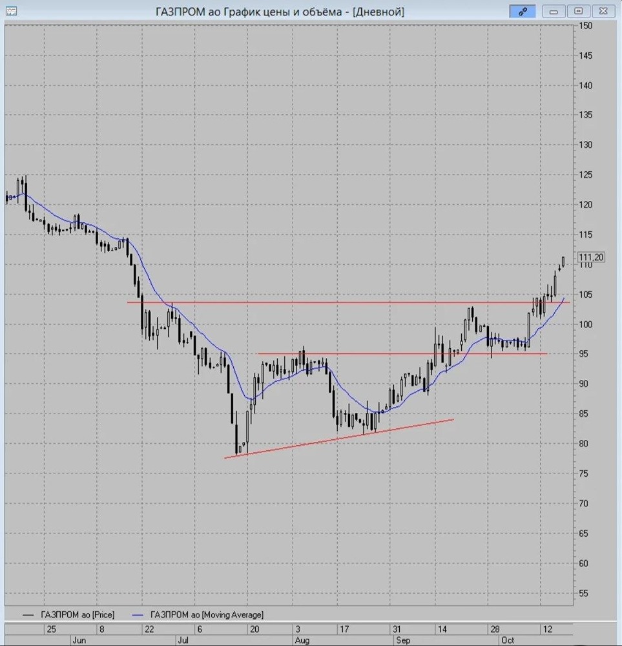Click the Jul month label on time axis
The image size is (622, 646).
click(183, 641)
